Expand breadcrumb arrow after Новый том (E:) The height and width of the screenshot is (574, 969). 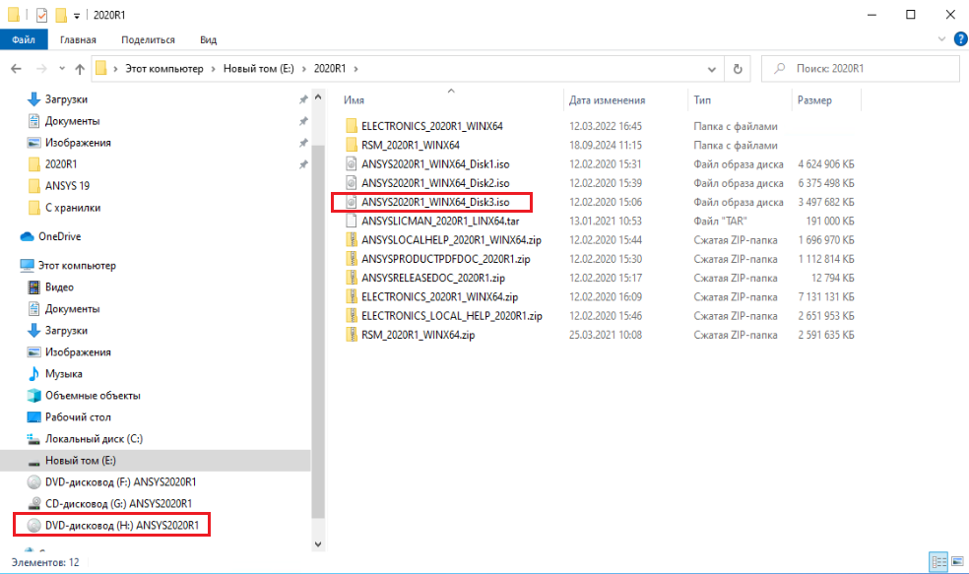click(x=304, y=69)
